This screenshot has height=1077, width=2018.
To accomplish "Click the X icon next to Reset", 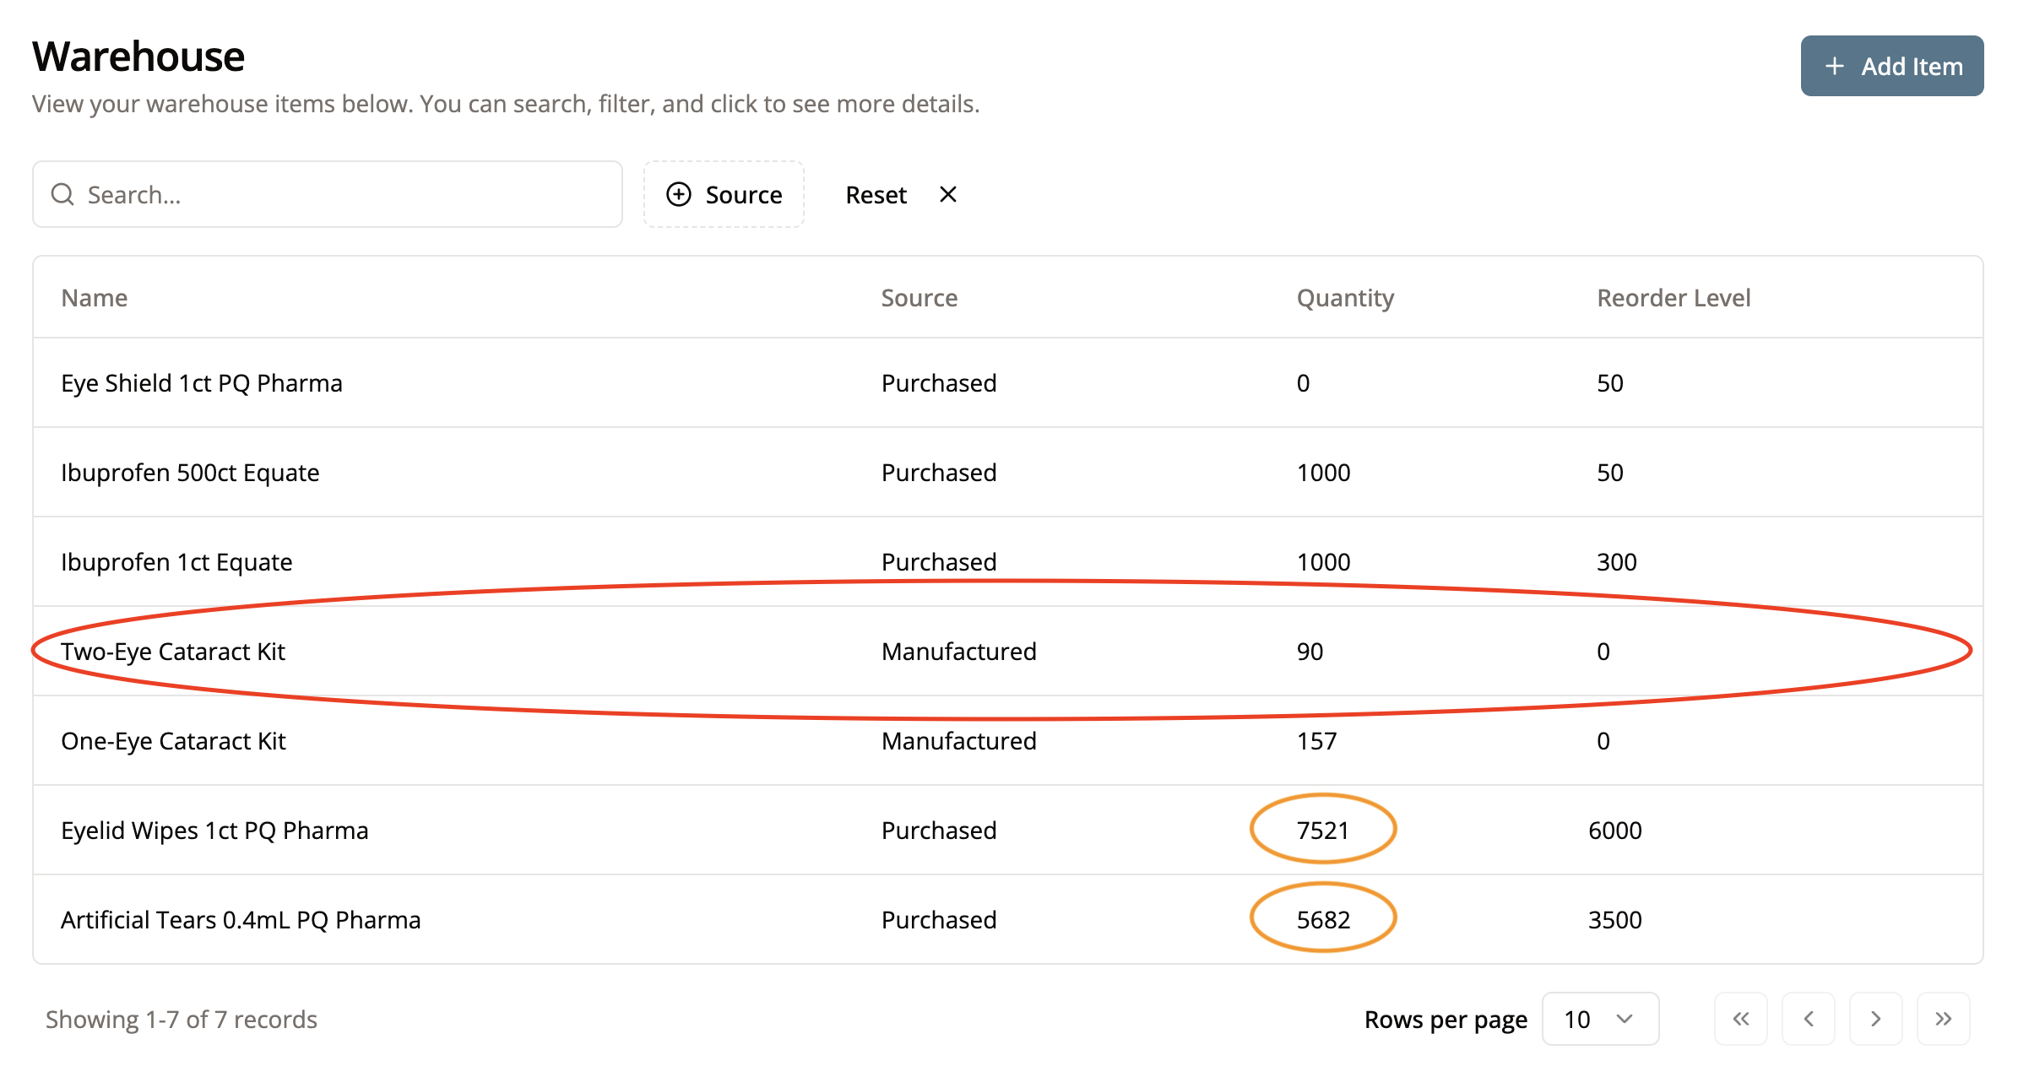I will [x=948, y=195].
